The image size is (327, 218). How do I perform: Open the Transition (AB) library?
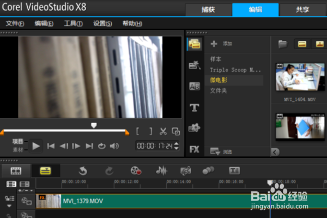coord(195,86)
